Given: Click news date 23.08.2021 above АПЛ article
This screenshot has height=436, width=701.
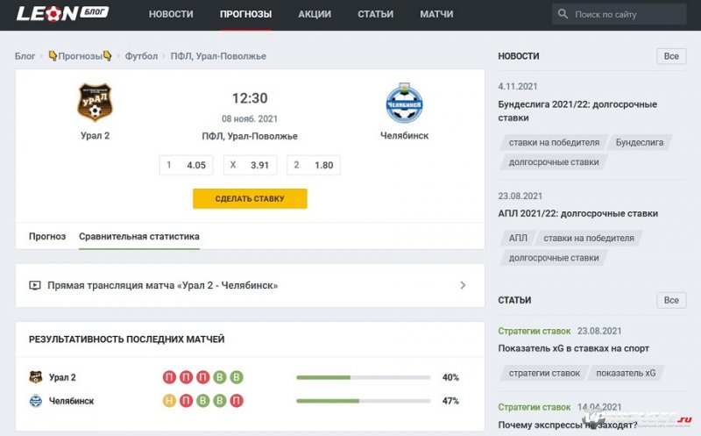Looking at the screenshot, I should pos(520,196).
